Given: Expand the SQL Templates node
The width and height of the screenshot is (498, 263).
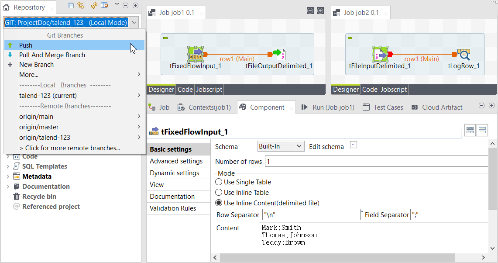Looking at the screenshot, I should pyautogui.click(x=8, y=166).
